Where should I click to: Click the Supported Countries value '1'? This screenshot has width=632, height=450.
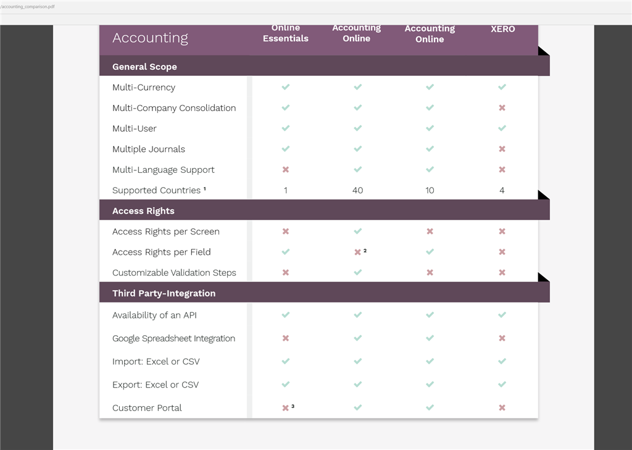pyautogui.click(x=285, y=190)
